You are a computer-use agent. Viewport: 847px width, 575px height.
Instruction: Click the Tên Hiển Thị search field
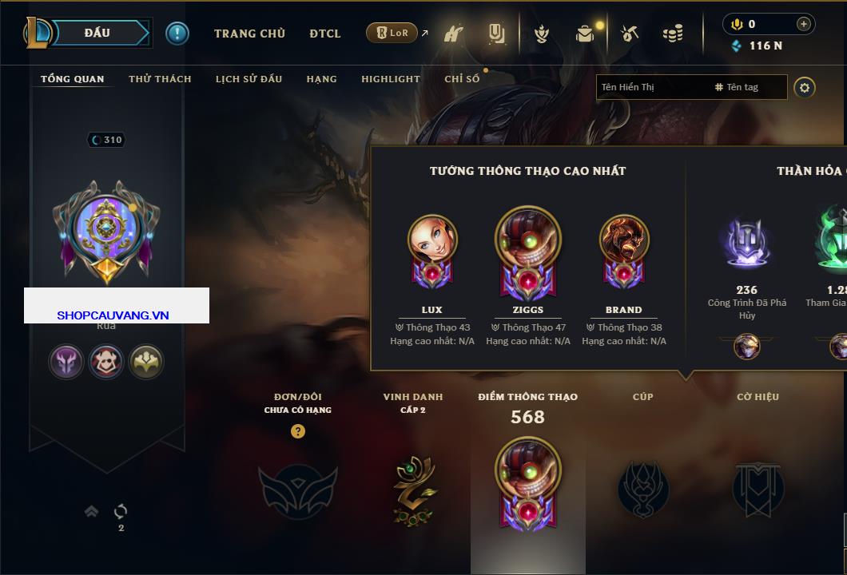pyautogui.click(x=654, y=87)
